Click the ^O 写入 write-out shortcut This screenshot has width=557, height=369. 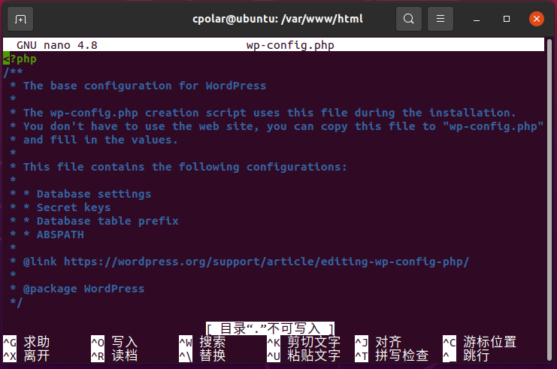[114, 342]
